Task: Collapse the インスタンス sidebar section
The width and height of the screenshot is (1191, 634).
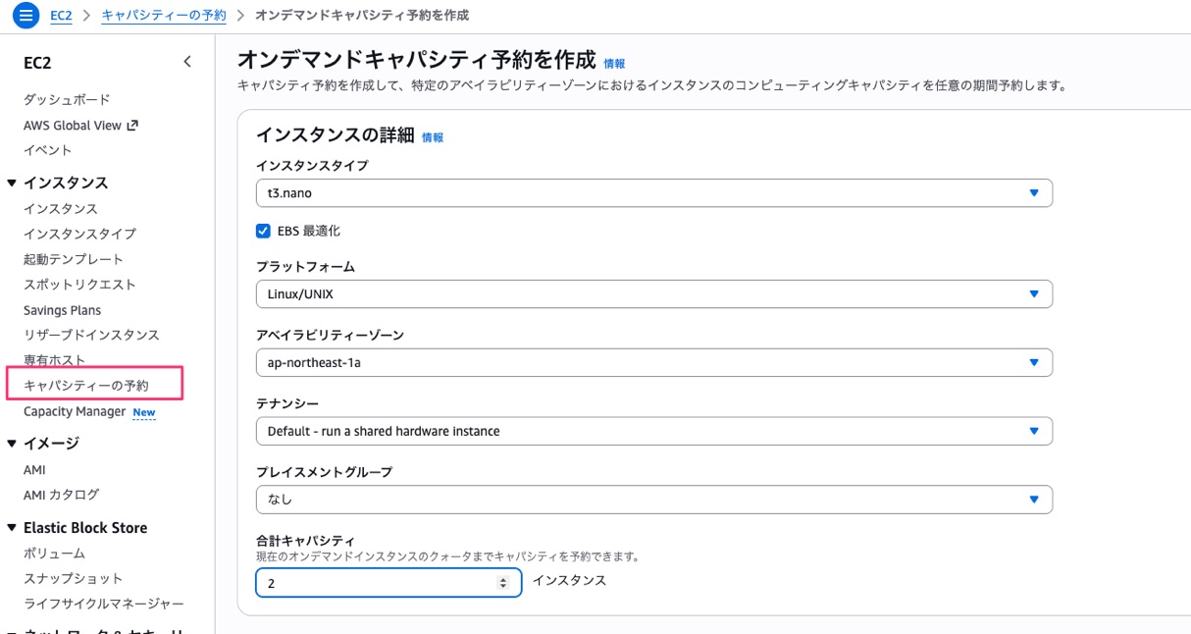Action: 12,183
